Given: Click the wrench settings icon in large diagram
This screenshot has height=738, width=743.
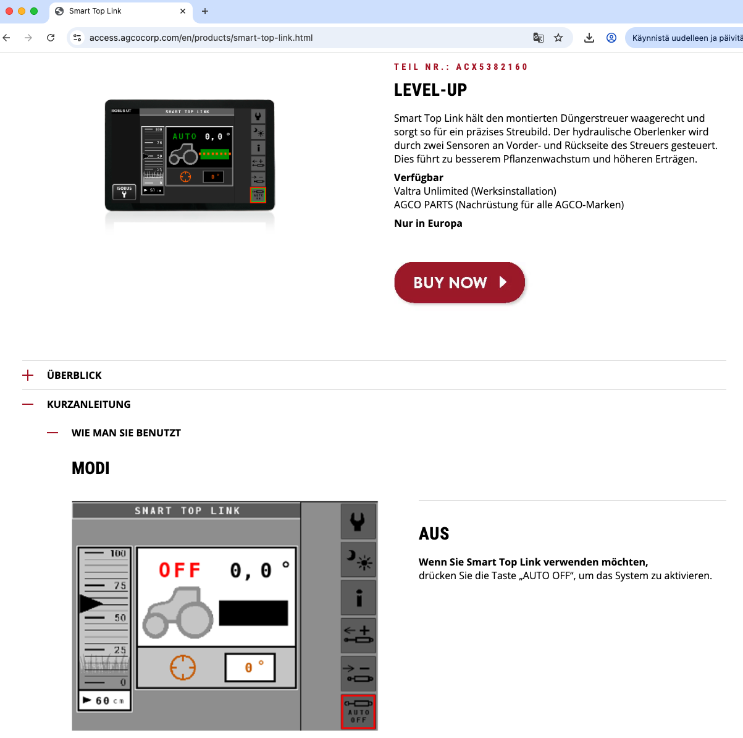Looking at the screenshot, I should click(358, 522).
